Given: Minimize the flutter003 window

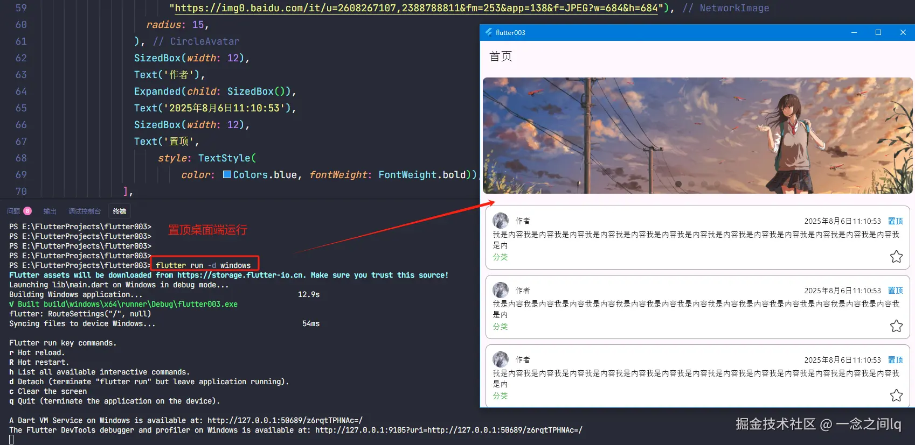Looking at the screenshot, I should coord(854,32).
